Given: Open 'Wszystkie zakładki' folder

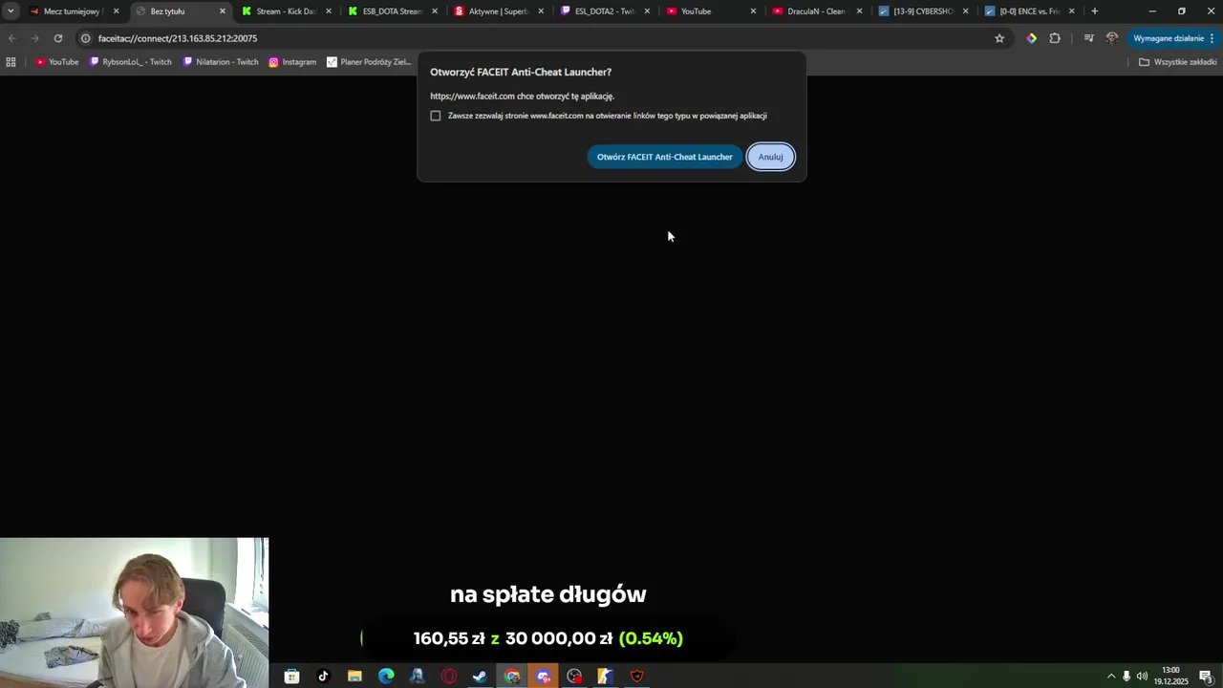Looking at the screenshot, I should click(1178, 62).
